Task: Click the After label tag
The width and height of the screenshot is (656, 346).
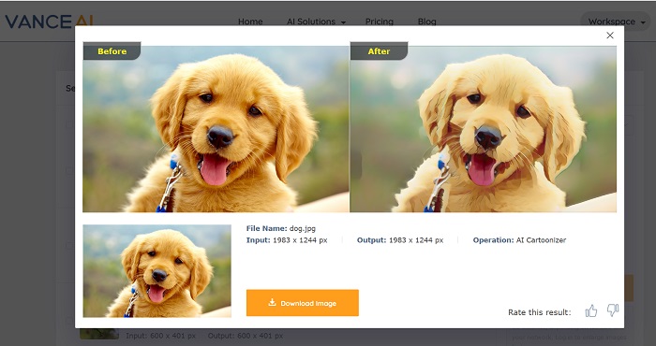Action: [x=379, y=51]
